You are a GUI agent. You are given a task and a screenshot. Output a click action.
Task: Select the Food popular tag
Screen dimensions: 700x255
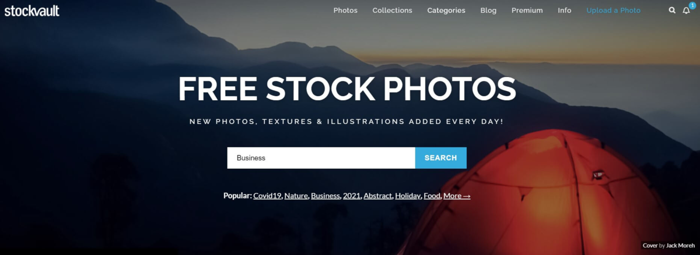click(432, 196)
